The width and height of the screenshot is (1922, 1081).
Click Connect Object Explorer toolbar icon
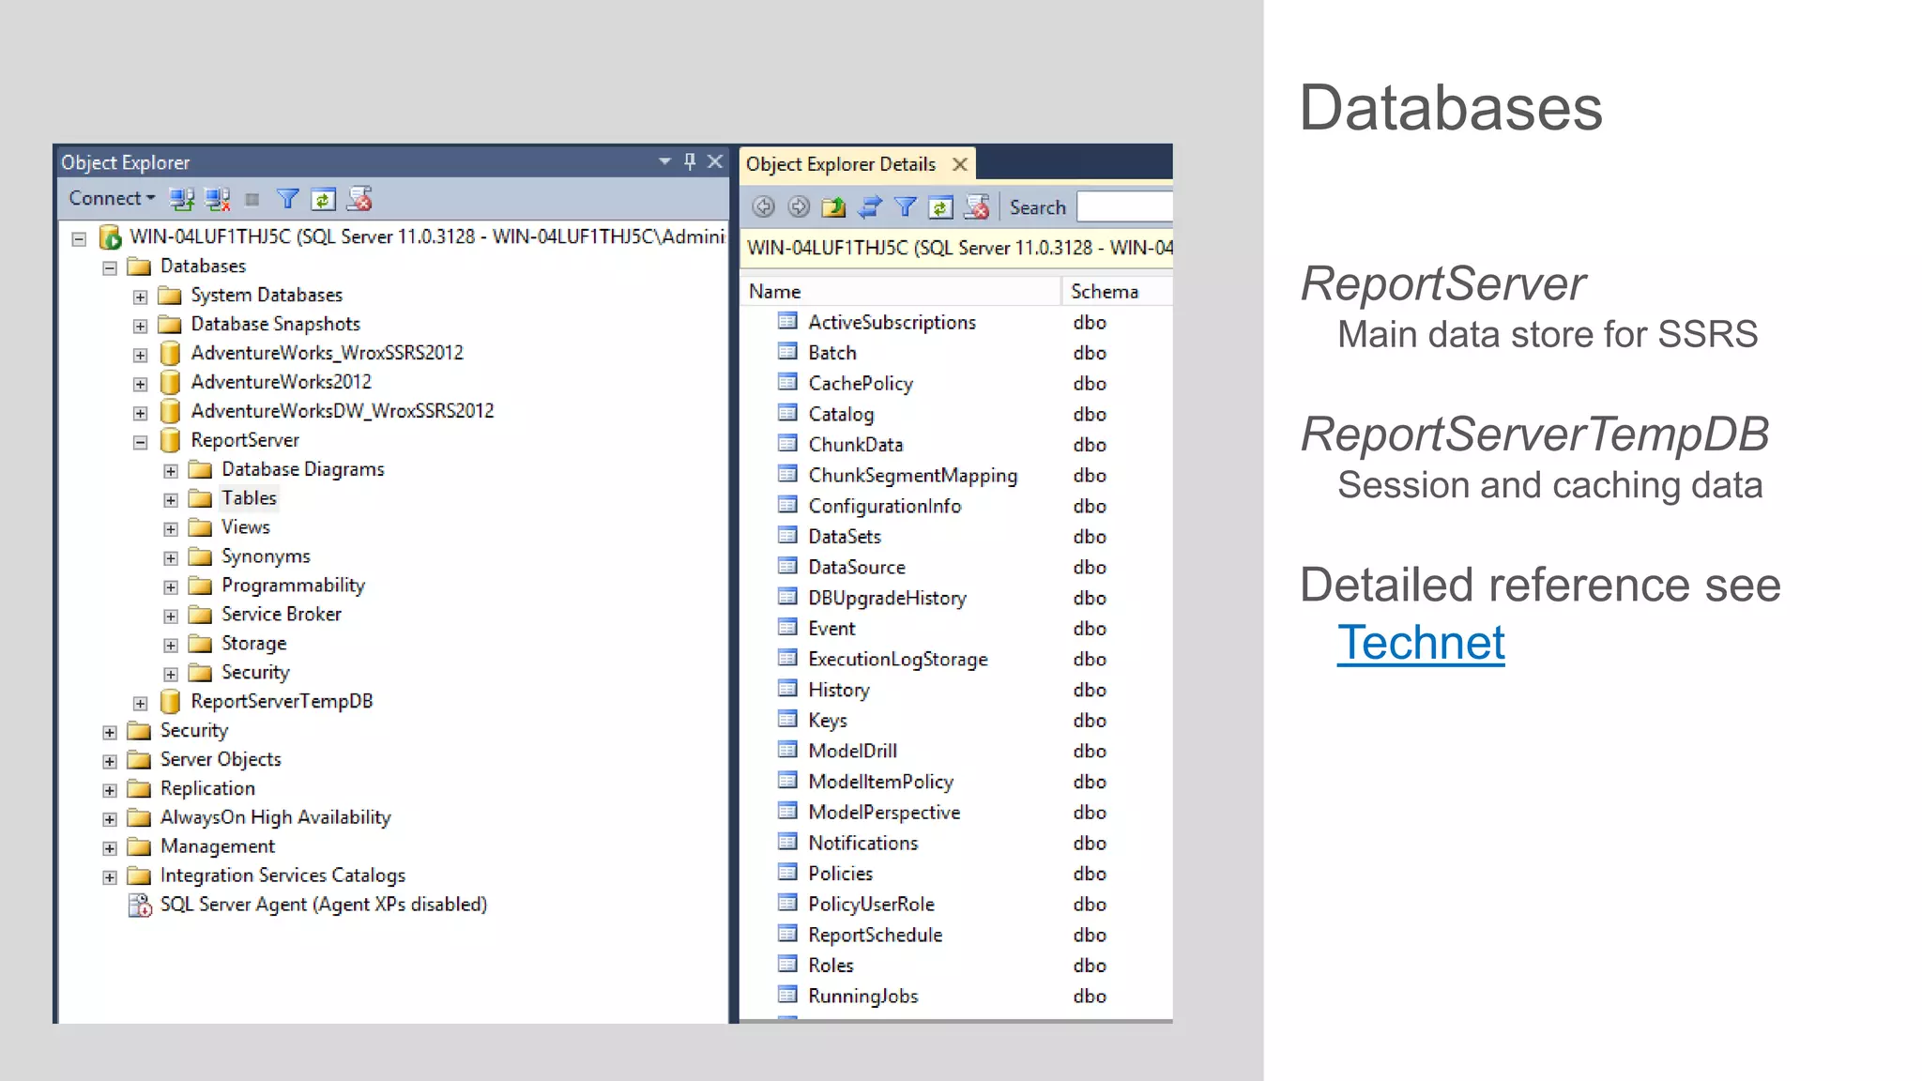[x=181, y=199]
